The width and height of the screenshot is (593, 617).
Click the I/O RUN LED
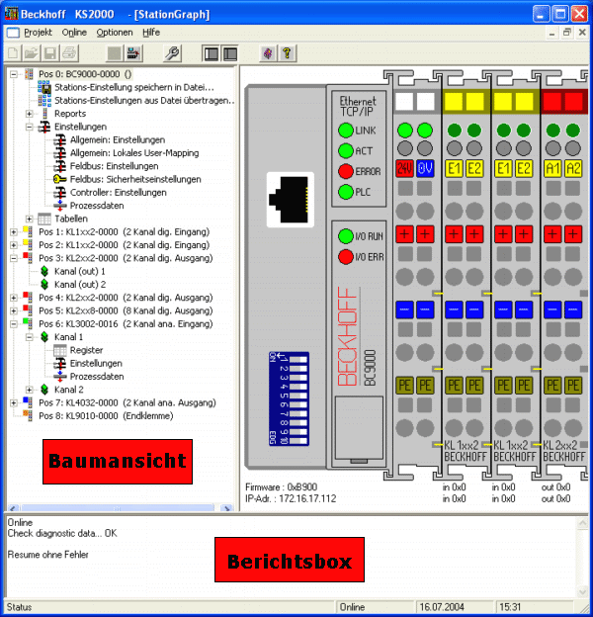(346, 236)
